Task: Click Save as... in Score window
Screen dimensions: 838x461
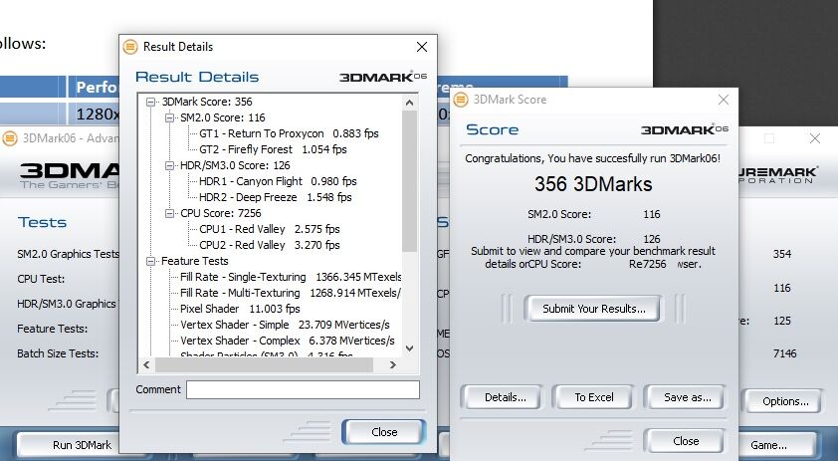Action: [x=687, y=397]
